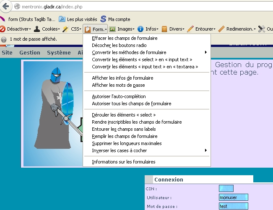Image resolution: width=273 pixels, height=210 pixels.
Task: Expand Inverser les cases à cocher submenu
Action: (x=147, y=150)
